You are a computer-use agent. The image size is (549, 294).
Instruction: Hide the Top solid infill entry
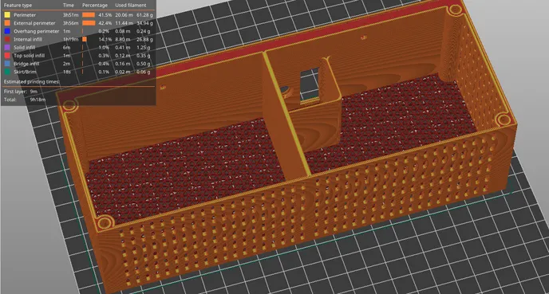(29, 56)
